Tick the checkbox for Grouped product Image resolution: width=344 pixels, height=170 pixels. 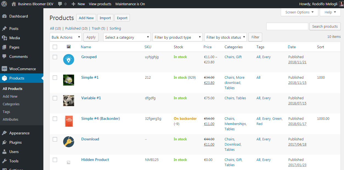click(55, 57)
